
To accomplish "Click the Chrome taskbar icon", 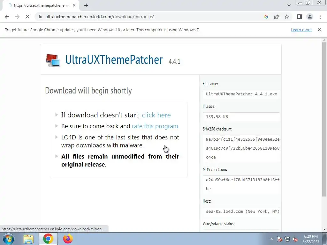I will click(x=48, y=239).
